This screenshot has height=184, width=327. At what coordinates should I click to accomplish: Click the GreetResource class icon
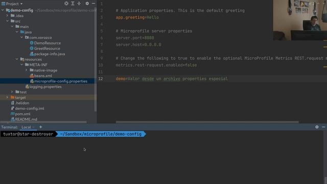[x=32, y=48]
